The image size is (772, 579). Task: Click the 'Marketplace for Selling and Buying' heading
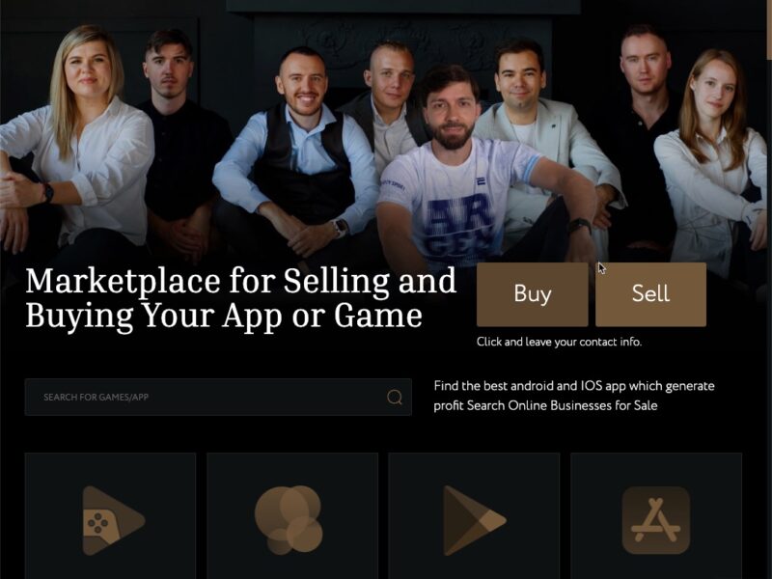pos(240,297)
